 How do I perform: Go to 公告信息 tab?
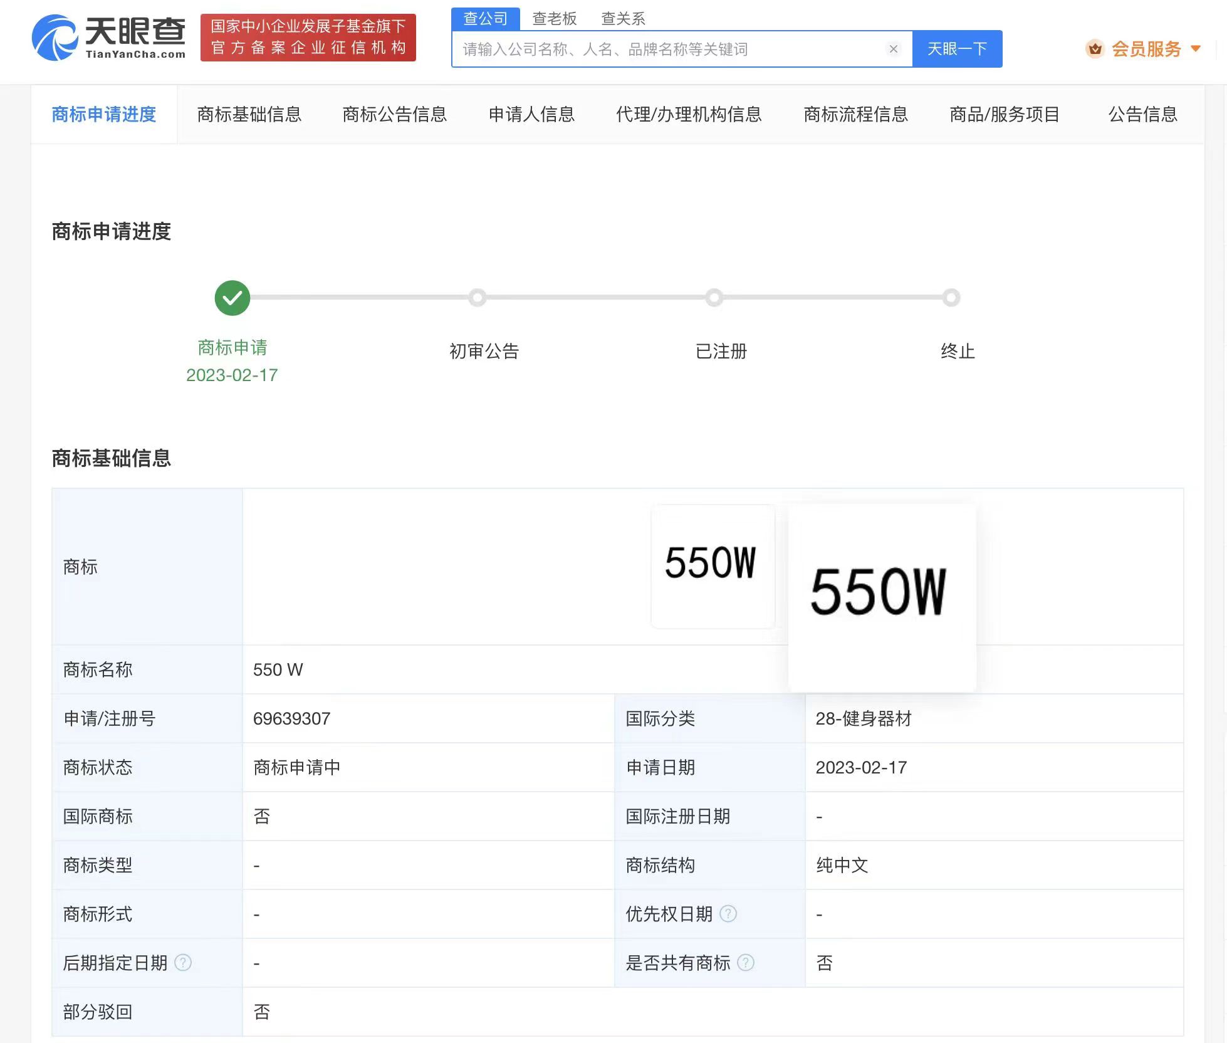tap(1143, 114)
